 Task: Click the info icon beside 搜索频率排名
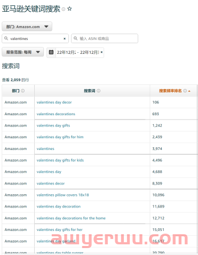click(x=185, y=91)
